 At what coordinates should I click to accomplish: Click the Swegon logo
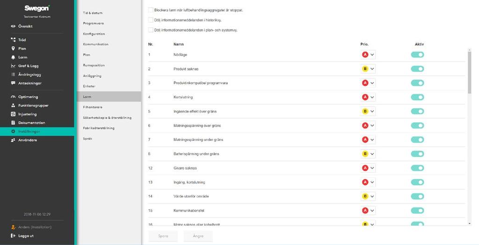[x=37, y=8]
